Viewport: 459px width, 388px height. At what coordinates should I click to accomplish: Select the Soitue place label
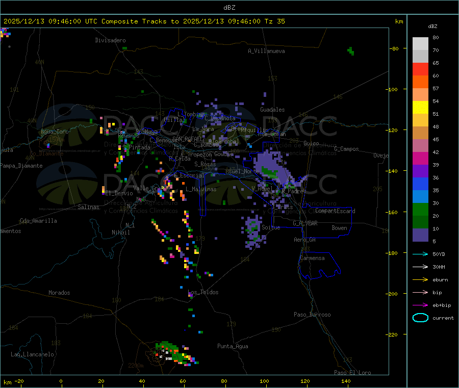click(x=271, y=227)
